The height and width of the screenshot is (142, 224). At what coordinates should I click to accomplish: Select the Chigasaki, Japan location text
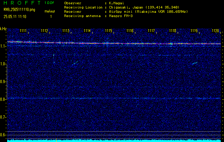(x=144, y=7)
